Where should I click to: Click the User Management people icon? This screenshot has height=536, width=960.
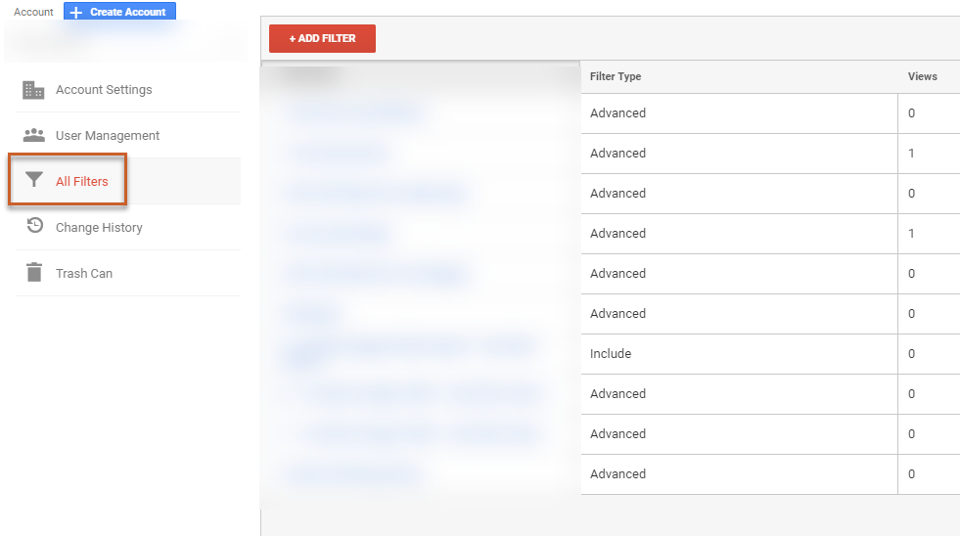pos(34,135)
